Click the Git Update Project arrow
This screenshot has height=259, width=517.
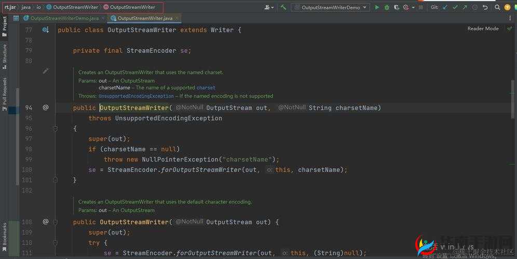[445, 7]
